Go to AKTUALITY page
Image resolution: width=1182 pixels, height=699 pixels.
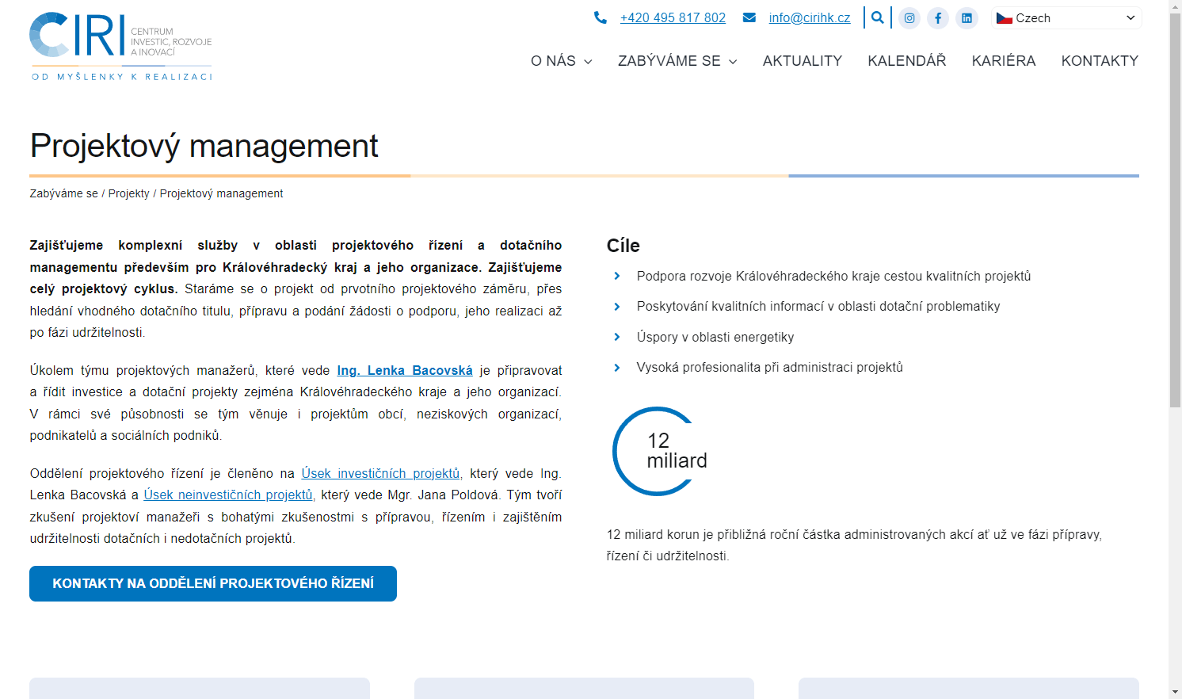click(x=802, y=61)
